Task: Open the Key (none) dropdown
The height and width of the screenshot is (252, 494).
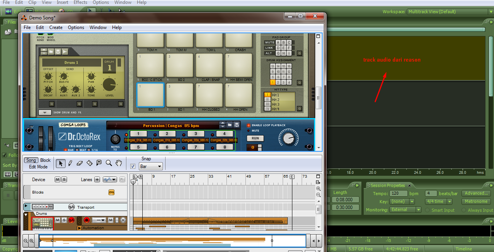Action: click(402, 201)
